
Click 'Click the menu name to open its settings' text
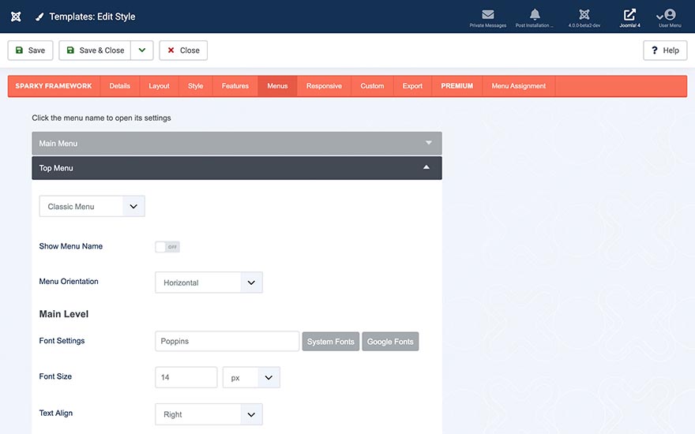[x=102, y=118]
